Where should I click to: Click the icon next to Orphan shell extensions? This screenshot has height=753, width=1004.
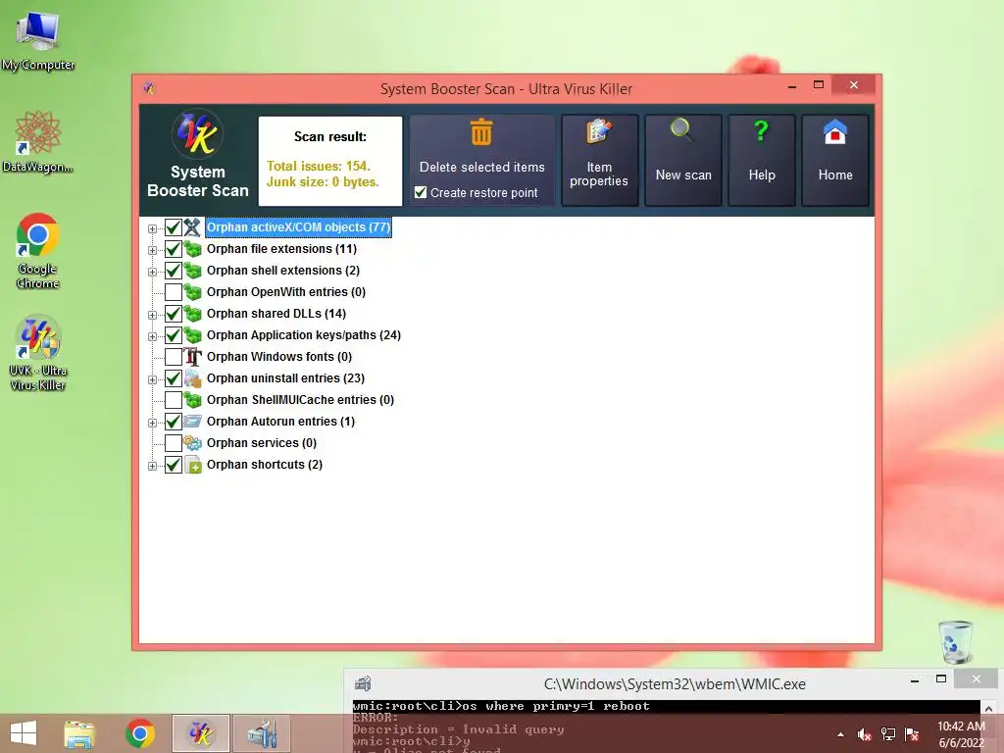[192, 271]
